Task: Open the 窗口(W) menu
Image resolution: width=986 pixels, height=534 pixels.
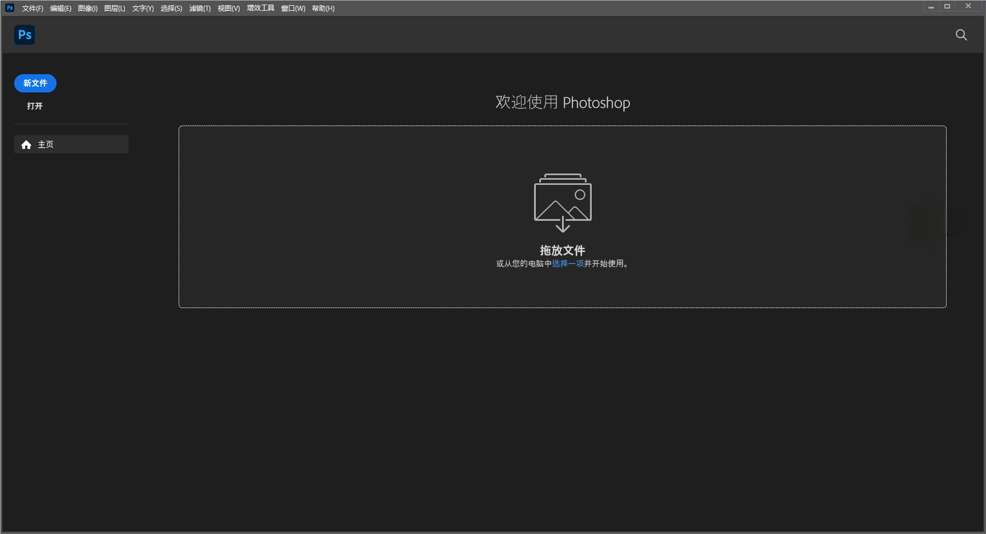Action: (x=292, y=8)
